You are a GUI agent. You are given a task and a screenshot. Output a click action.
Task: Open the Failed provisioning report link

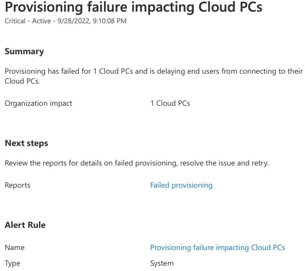click(181, 185)
